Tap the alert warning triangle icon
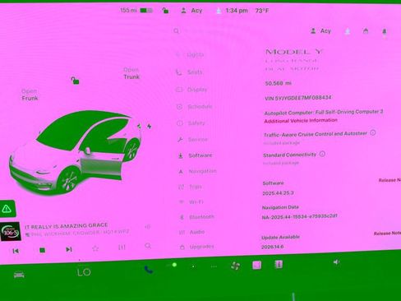Viewport: 401px width, 301px height. (x=7, y=209)
